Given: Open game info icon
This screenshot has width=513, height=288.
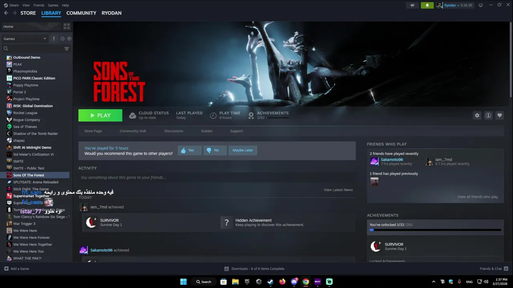Looking at the screenshot, I should (488, 115).
